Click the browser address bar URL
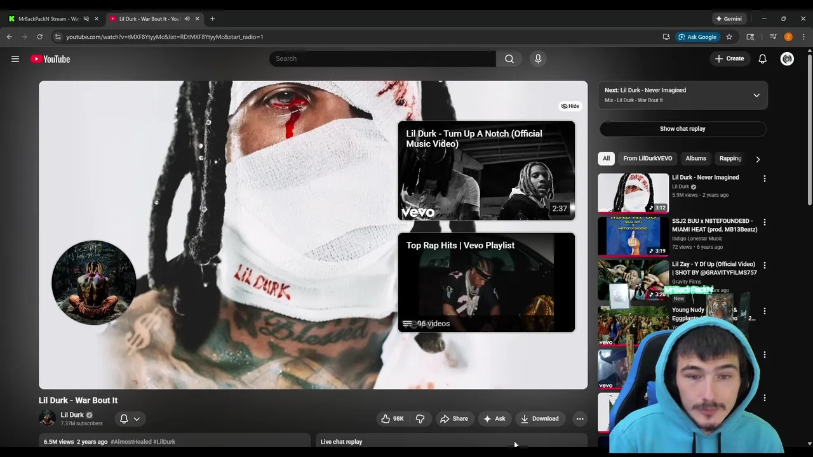 point(165,37)
